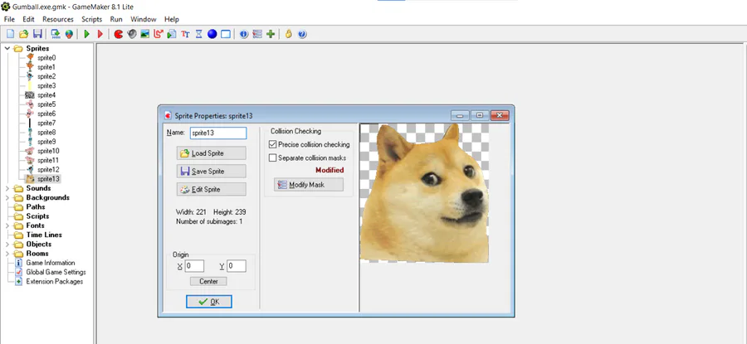Open the File menu

pos(9,19)
